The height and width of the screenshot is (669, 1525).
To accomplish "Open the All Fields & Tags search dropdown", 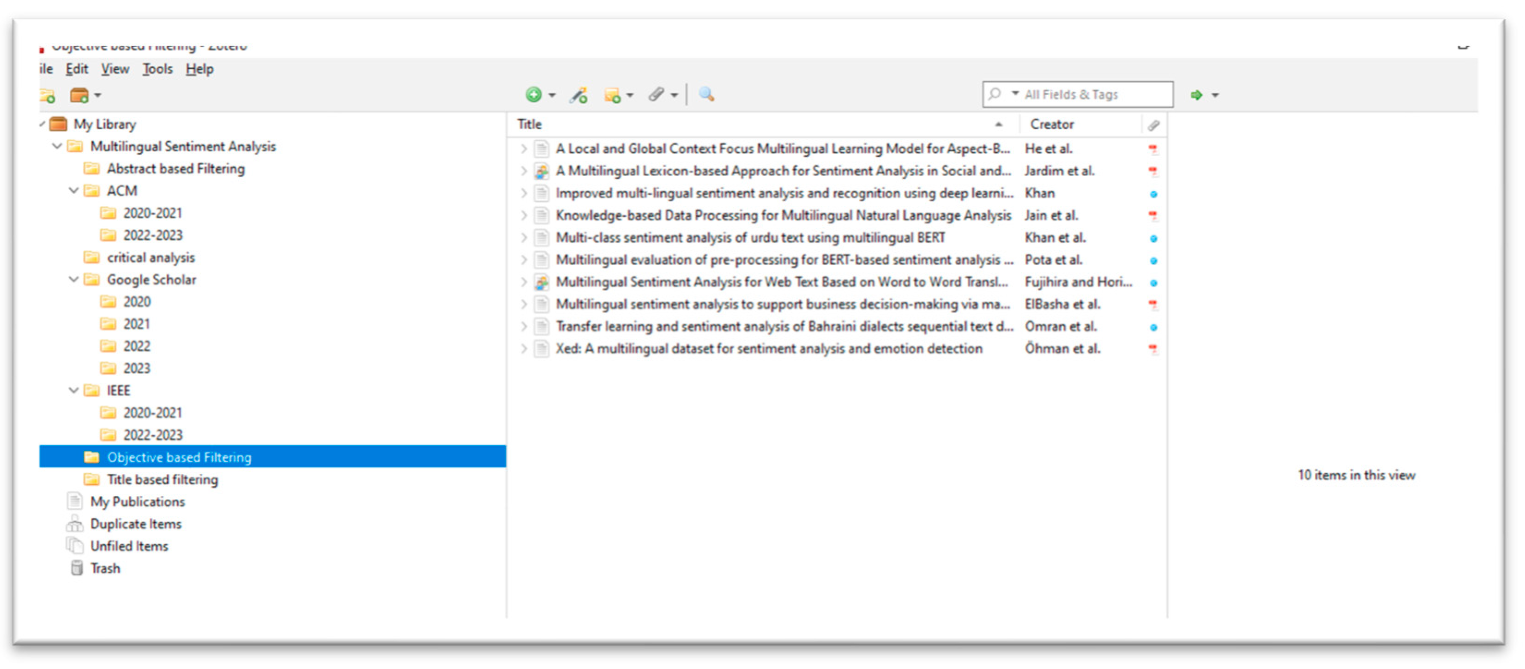I will (1015, 94).
